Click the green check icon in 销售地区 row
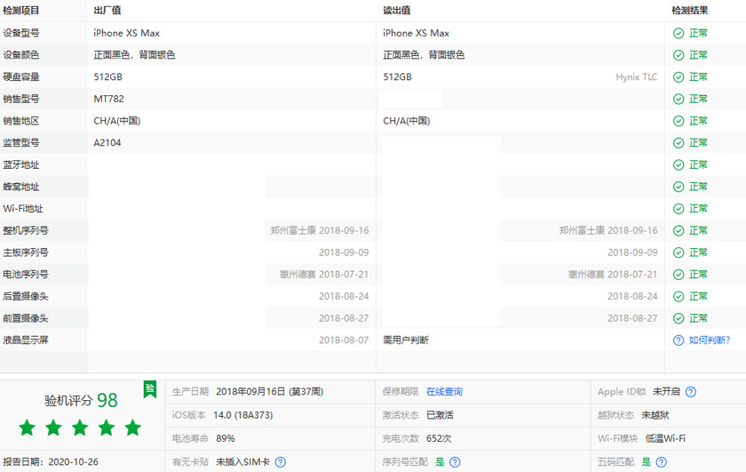 tap(679, 121)
